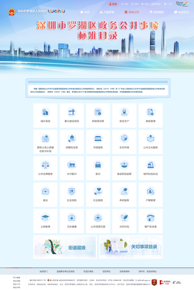
Task: Open the 城乡规划 category icon
Action: [x=45, y=112]
